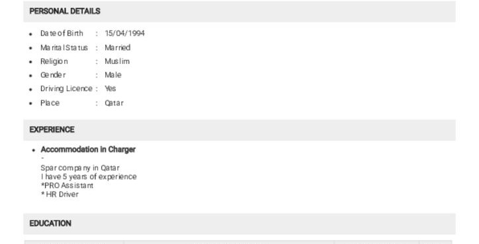
Task: Select the Muslim value text
Action: (117, 61)
